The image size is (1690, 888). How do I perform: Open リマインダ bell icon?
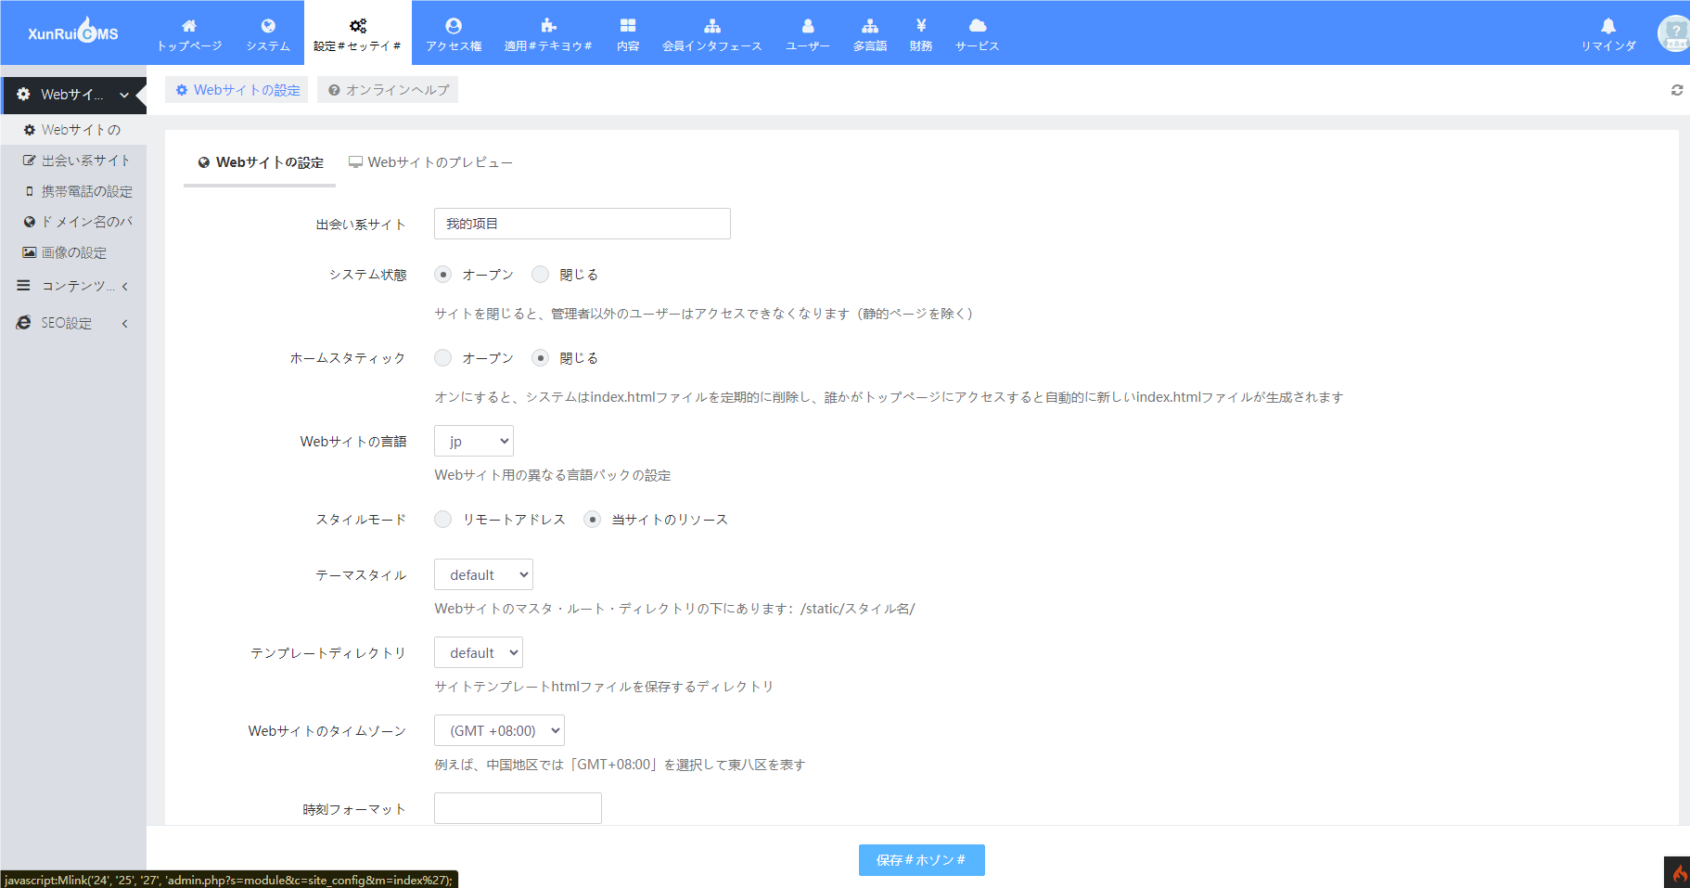[x=1608, y=26]
